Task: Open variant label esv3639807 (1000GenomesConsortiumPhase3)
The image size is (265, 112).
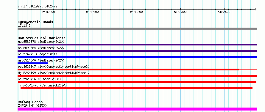Action: pyautogui.click(x=54, y=67)
